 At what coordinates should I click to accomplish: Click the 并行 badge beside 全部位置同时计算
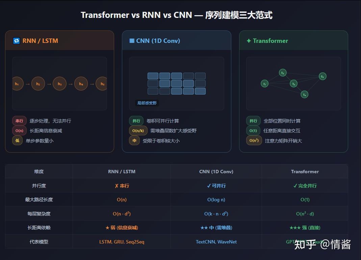pyautogui.click(x=253, y=121)
